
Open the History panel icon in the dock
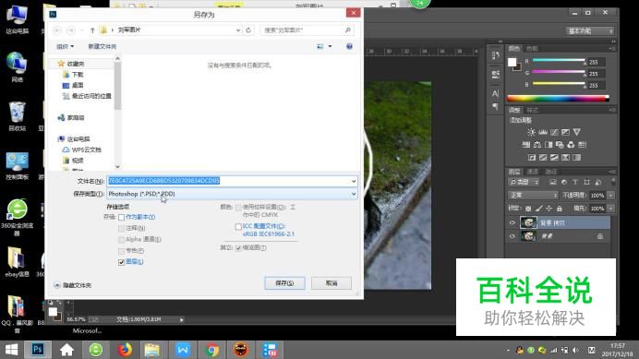pyautogui.click(x=496, y=55)
